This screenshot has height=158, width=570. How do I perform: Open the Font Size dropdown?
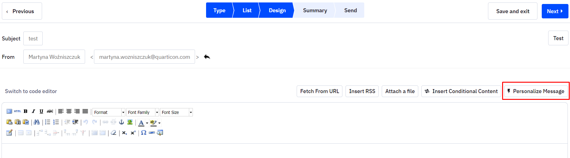[x=176, y=112]
